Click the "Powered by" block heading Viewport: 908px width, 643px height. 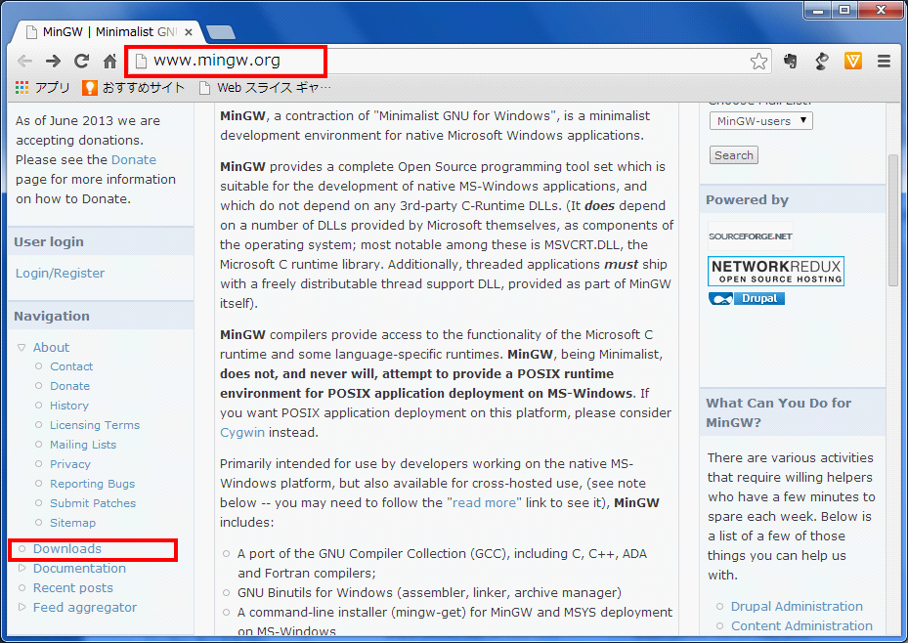[747, 200]
